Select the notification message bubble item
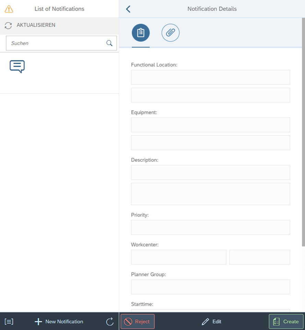305x330 pixels. click(17, 66)
